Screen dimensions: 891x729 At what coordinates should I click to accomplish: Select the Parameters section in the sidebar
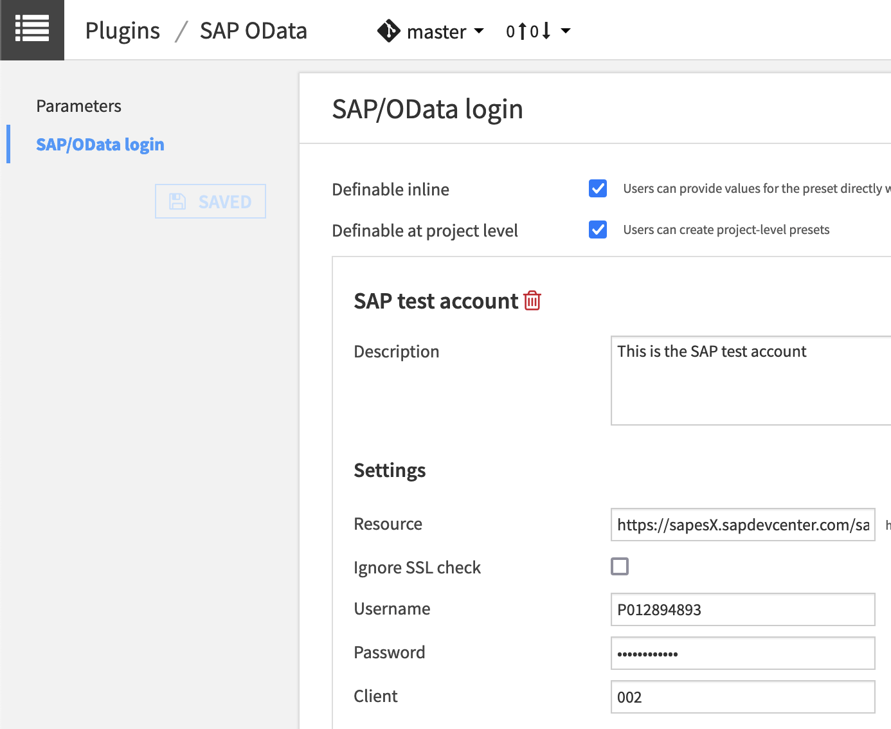[x=78, y=106]
